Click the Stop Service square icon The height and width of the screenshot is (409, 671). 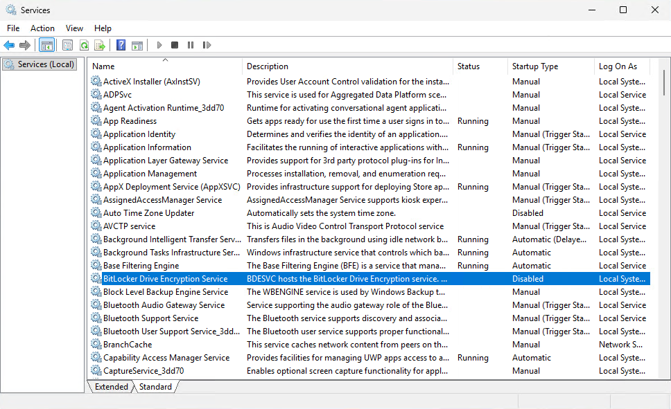point(175,45)
